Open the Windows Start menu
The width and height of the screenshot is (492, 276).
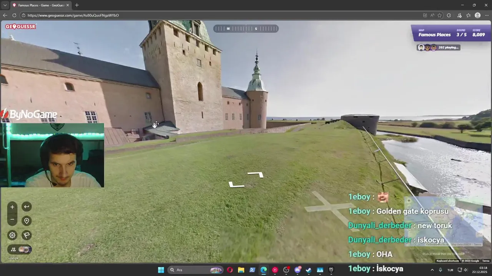pyautogui.click(x=161, y=270)
